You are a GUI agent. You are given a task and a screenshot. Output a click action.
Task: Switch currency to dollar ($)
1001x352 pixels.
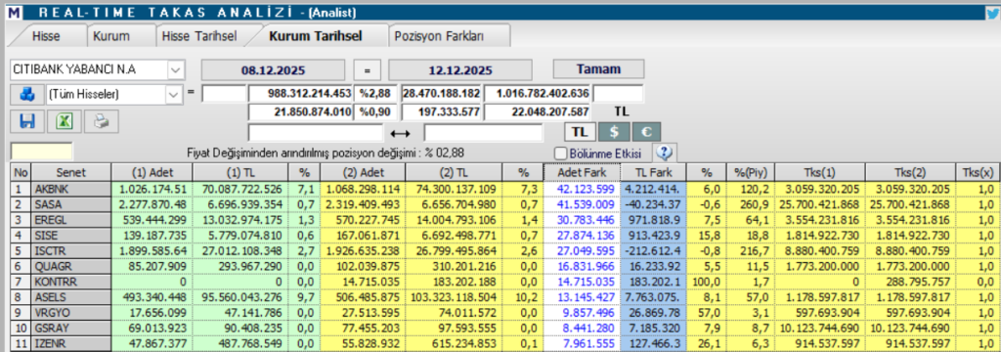coord(614,132)
